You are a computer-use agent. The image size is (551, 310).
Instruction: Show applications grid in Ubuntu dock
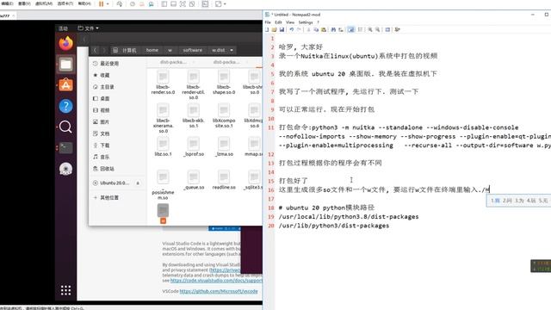[x=65, y=290]
